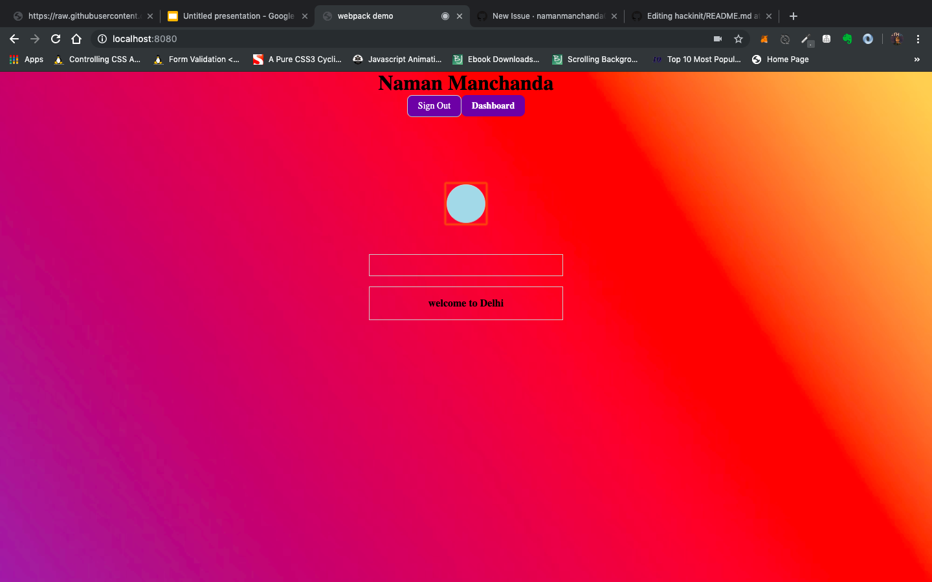Open the Home Page bookmark

[x=781, y=59]
